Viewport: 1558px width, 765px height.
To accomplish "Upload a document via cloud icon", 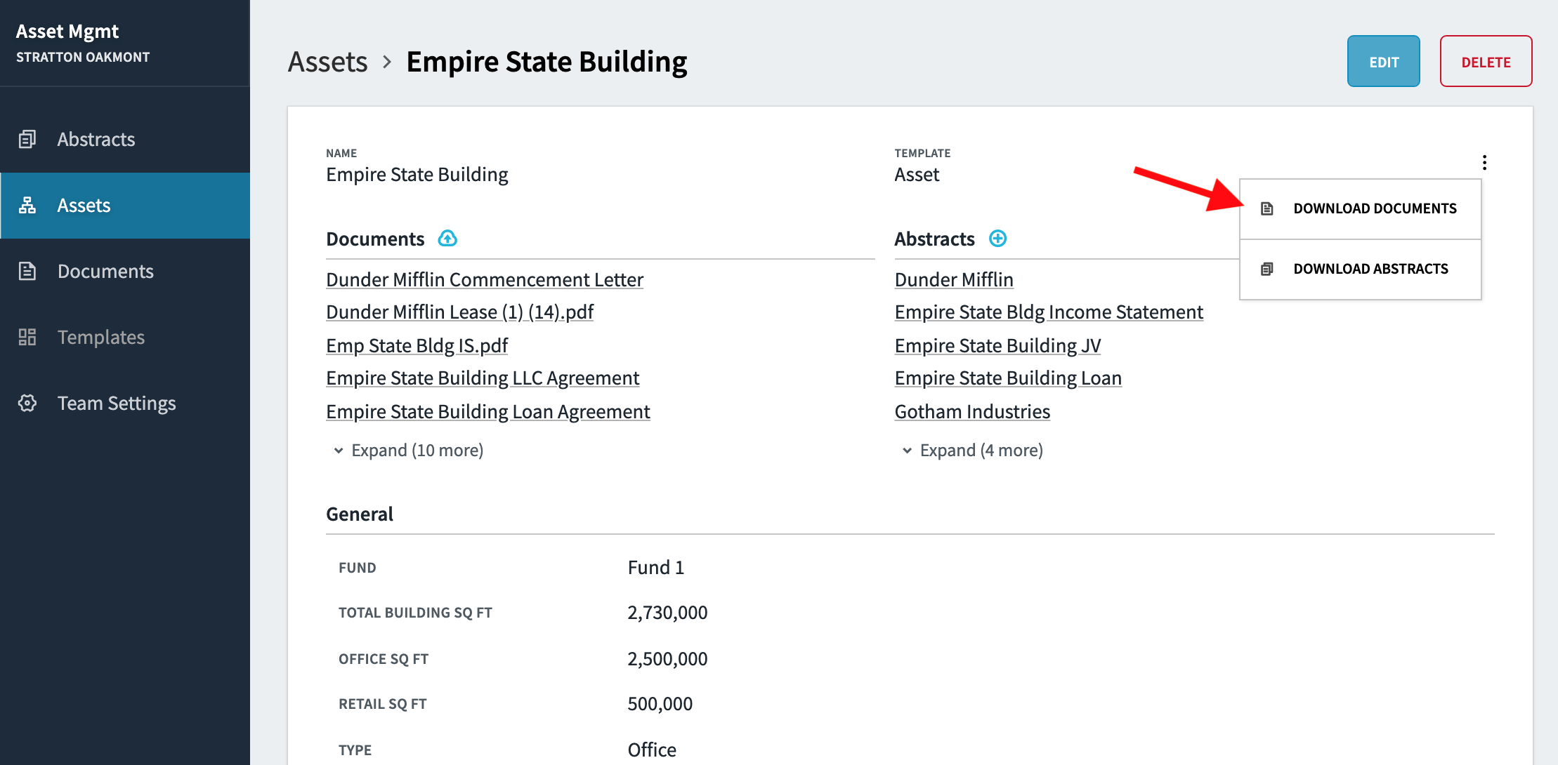I will click(x=447, y=239).
